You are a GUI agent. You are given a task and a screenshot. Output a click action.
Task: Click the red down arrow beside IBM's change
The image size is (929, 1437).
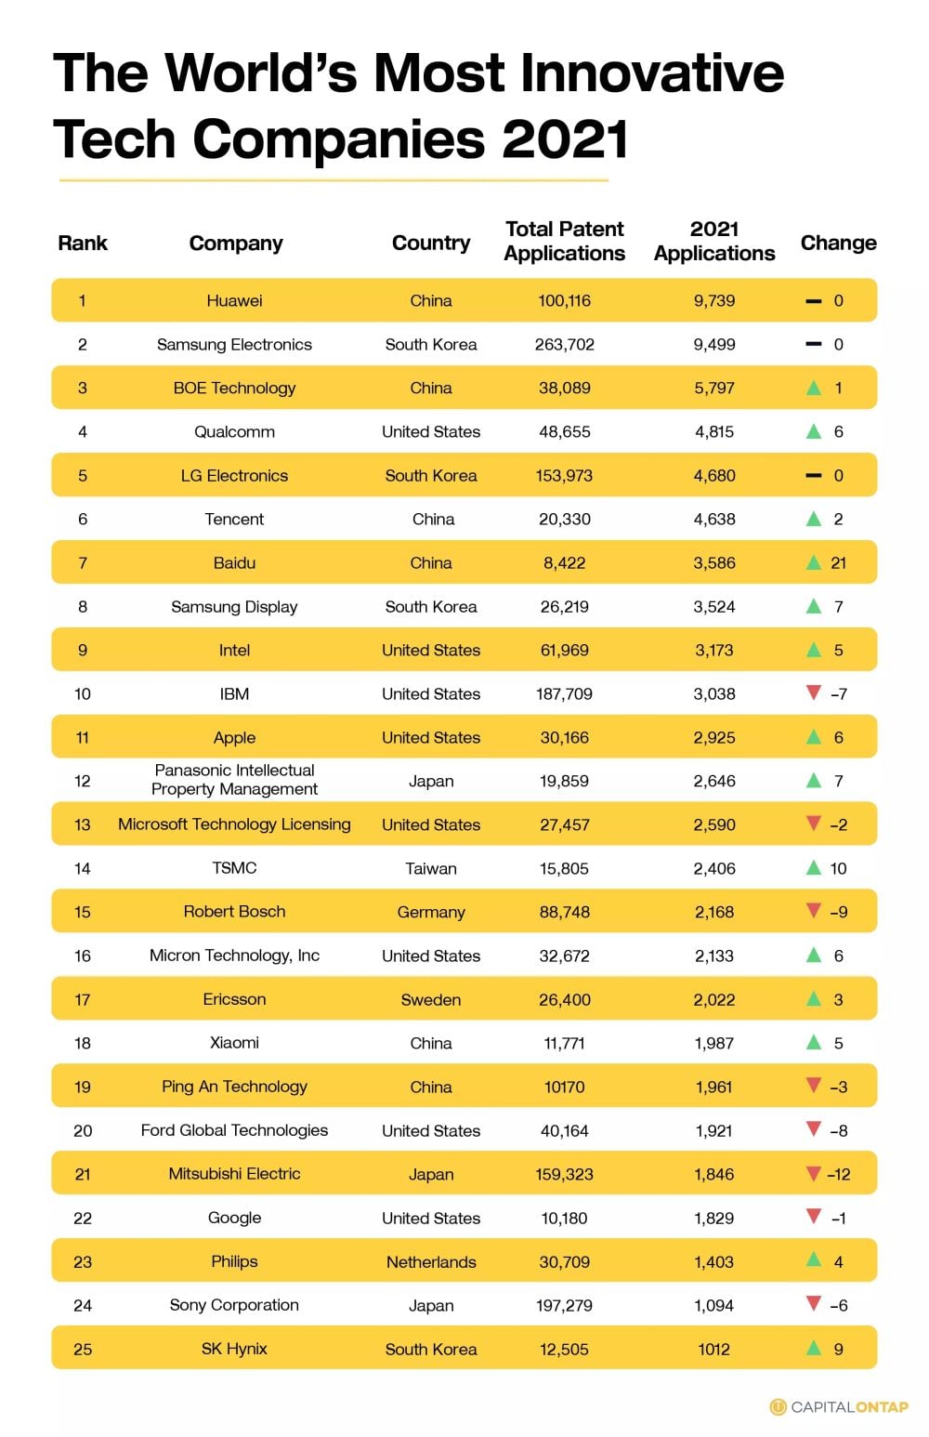[814, 692]
